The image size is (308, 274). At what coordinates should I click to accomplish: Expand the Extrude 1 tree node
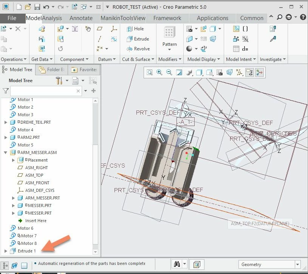(6, 251)
